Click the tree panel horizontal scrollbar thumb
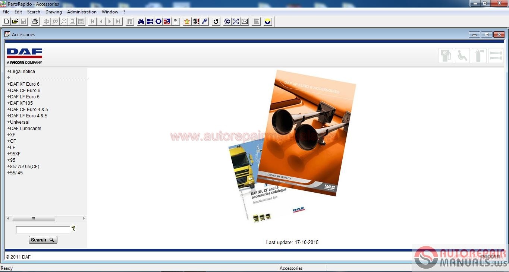The image size is (509, 272). pyautogui.click(x=34, y=218)
